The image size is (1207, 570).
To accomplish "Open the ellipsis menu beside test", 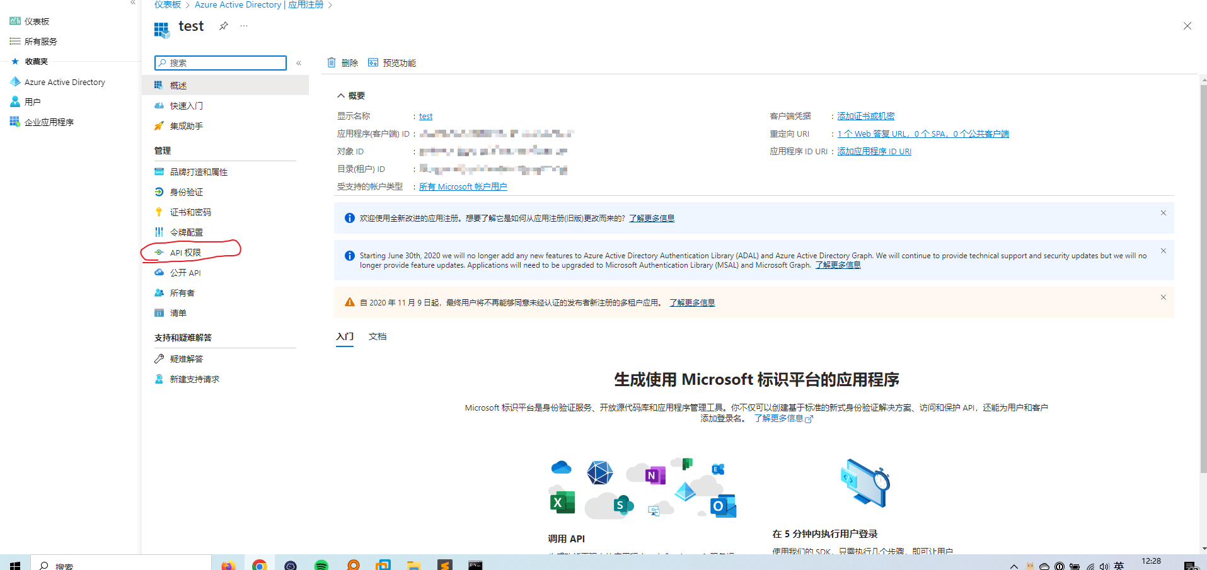I will [x=243, y=26].
